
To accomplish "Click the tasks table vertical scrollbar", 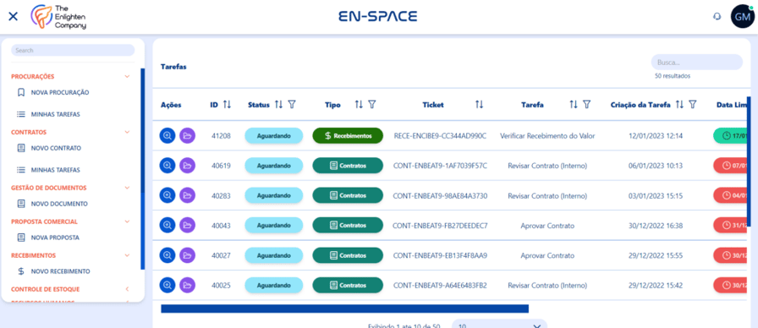I will 750,161.
